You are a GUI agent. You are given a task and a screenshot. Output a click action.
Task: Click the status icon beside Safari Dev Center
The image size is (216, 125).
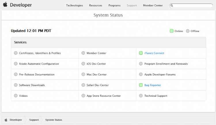[83, 85]
